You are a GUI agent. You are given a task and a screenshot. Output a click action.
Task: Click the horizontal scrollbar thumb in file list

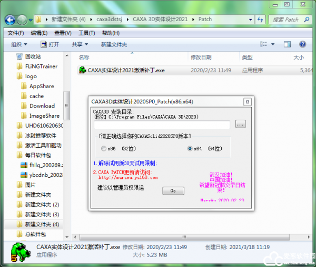point(184,237)
